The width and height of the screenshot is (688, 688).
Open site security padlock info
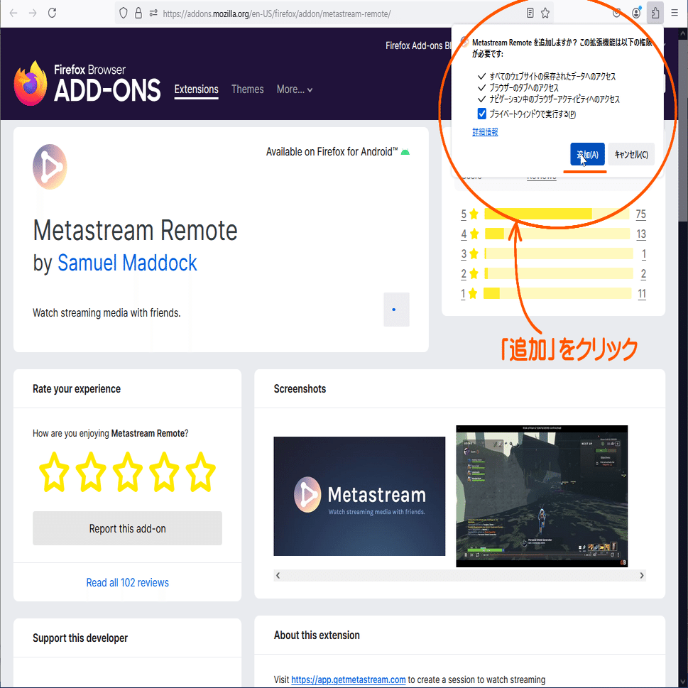click(138, 13)
